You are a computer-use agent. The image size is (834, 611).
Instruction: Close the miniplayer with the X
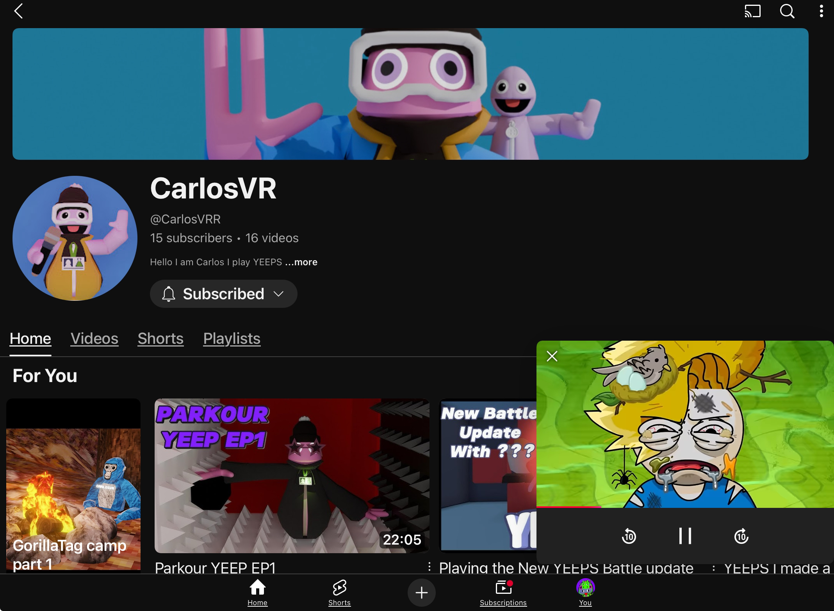coord(552,356)
